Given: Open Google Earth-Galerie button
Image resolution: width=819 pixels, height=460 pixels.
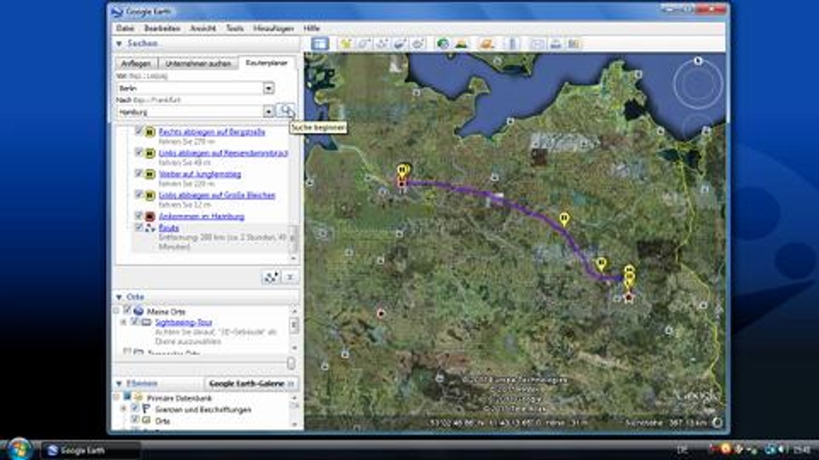Looking at the screenshot, I should (251, 383).
